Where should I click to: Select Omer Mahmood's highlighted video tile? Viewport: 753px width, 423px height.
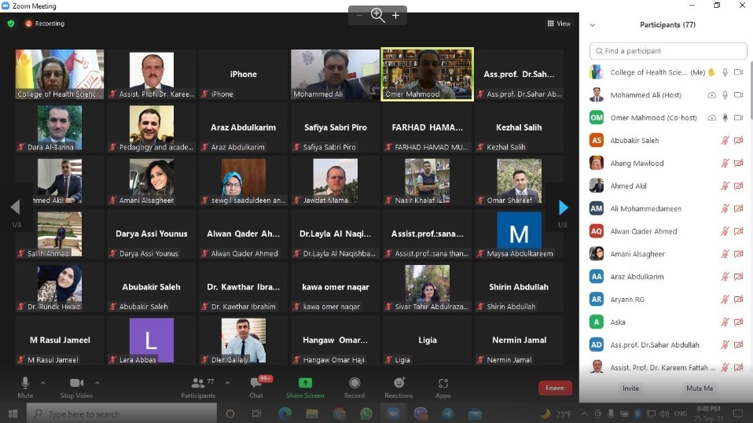tap(427, 74)
